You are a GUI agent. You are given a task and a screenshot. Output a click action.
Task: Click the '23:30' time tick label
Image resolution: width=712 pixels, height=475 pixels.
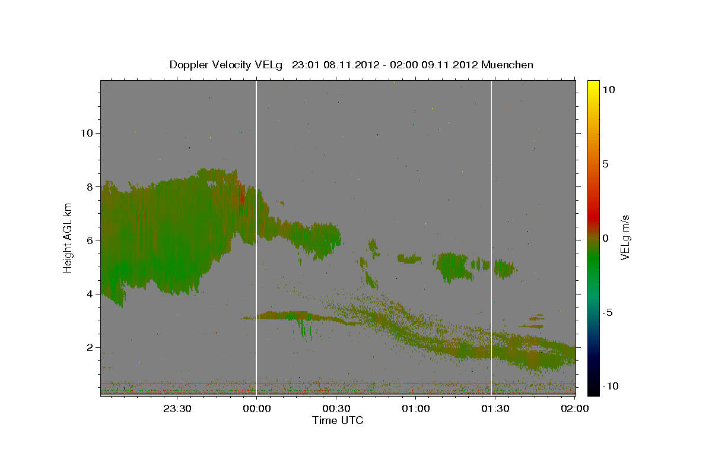coord(177,408)
